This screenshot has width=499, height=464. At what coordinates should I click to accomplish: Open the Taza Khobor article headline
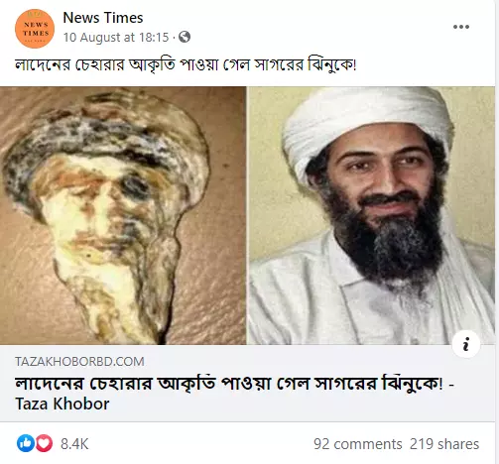[234, 394]
